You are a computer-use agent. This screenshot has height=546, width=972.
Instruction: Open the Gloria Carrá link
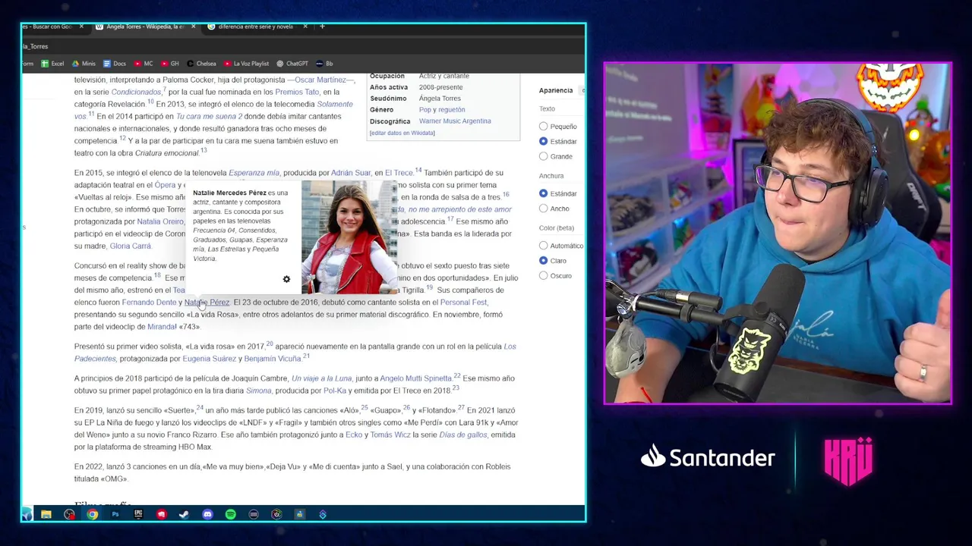point(131,246)
